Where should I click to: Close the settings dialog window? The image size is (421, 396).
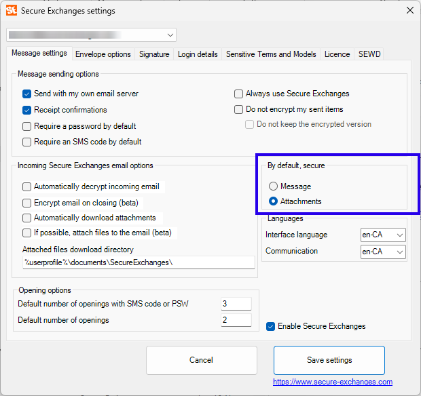[x=409, y=10]
